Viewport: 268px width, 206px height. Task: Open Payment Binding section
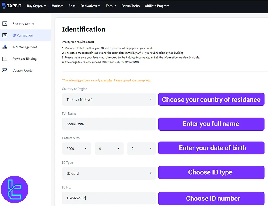coord(24,59)
